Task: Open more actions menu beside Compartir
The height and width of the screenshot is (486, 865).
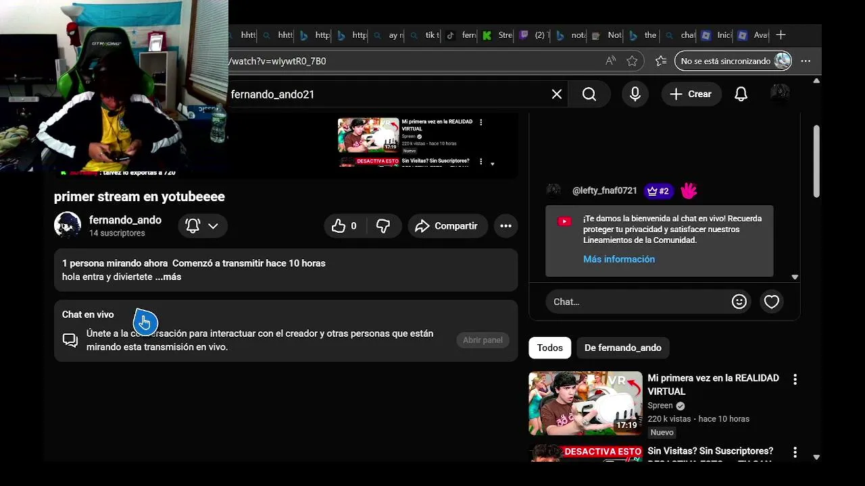Action: [505, 226]
